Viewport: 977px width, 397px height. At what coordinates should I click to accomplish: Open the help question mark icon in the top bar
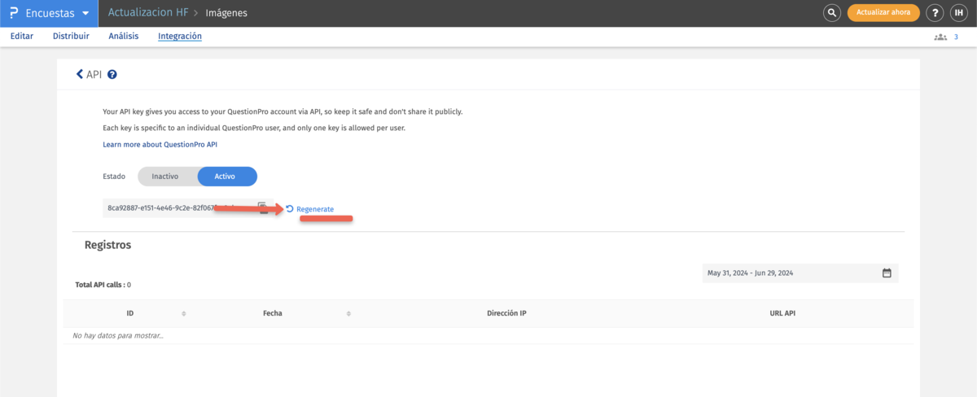(935, 13)
